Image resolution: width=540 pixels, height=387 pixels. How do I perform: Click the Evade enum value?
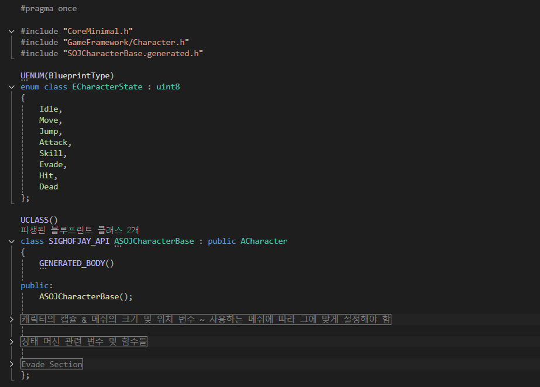[51, 164]
